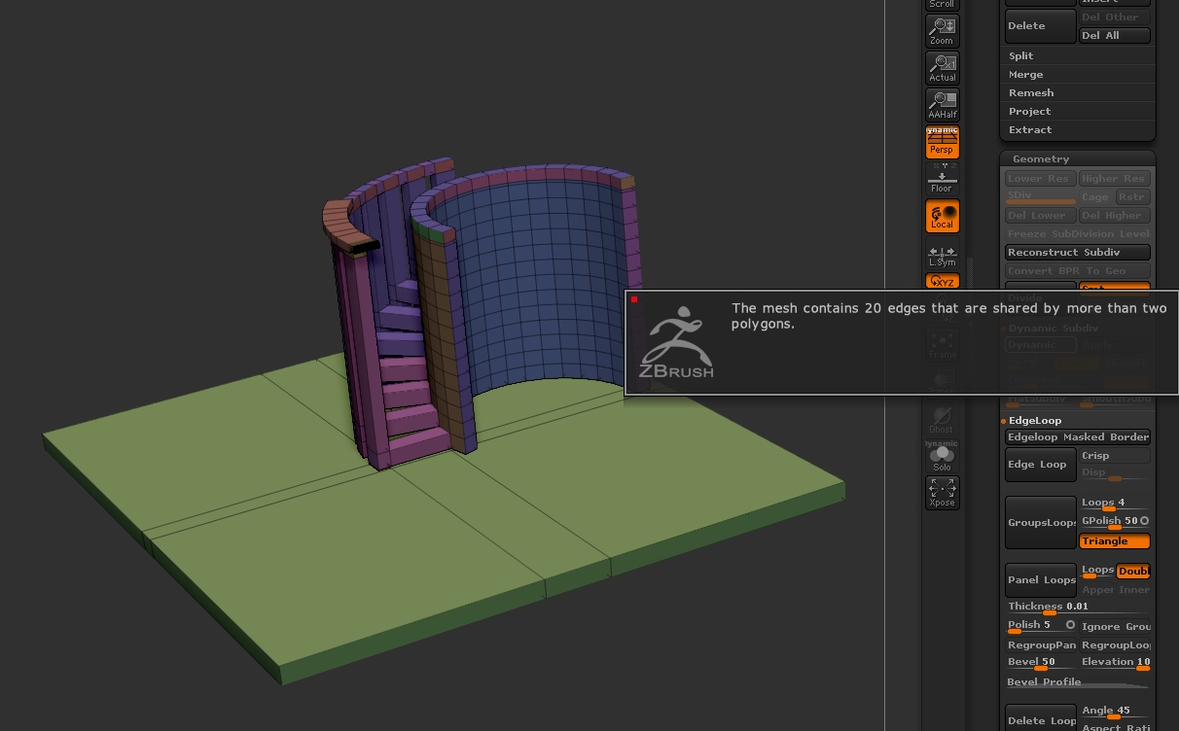Click the Reconstruct Subdiv button

click(x=1077, y=253)
